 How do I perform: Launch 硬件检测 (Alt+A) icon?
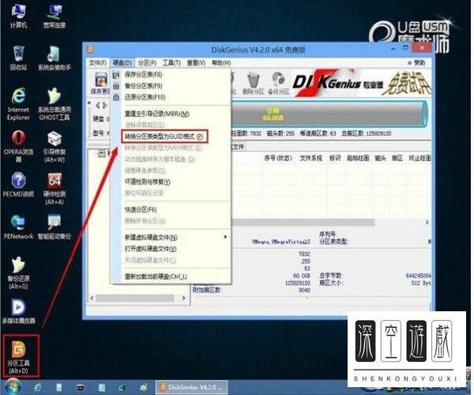[55, 189]
